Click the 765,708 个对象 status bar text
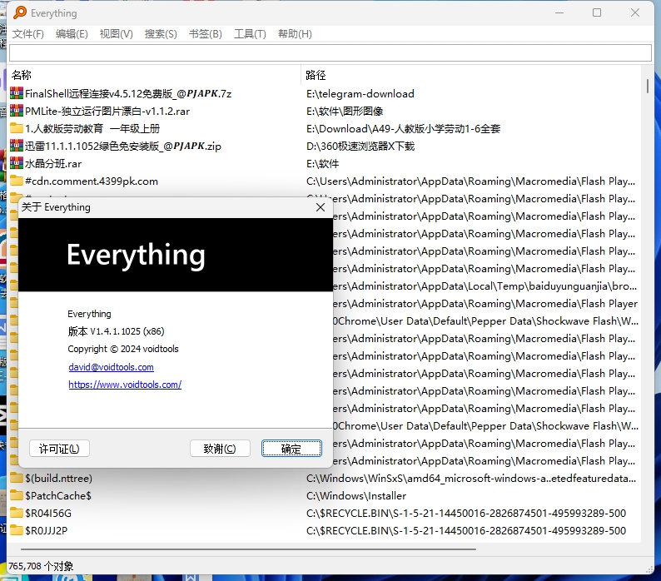 pos(41,566)
